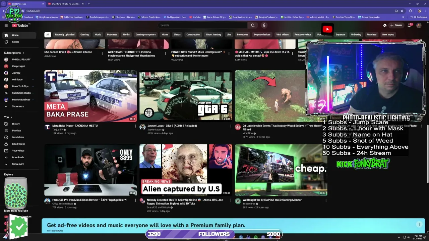Open the account avatar menu in YouTube
The width and height of the screenshot is (429, 241).
(x=419, y=25)
